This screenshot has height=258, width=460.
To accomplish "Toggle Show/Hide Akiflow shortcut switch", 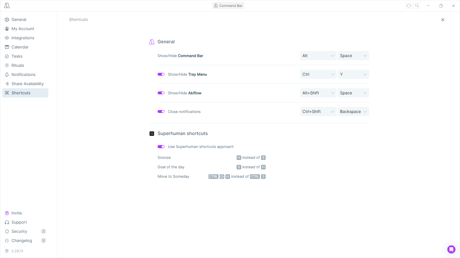I will click(x=161, y=93).
